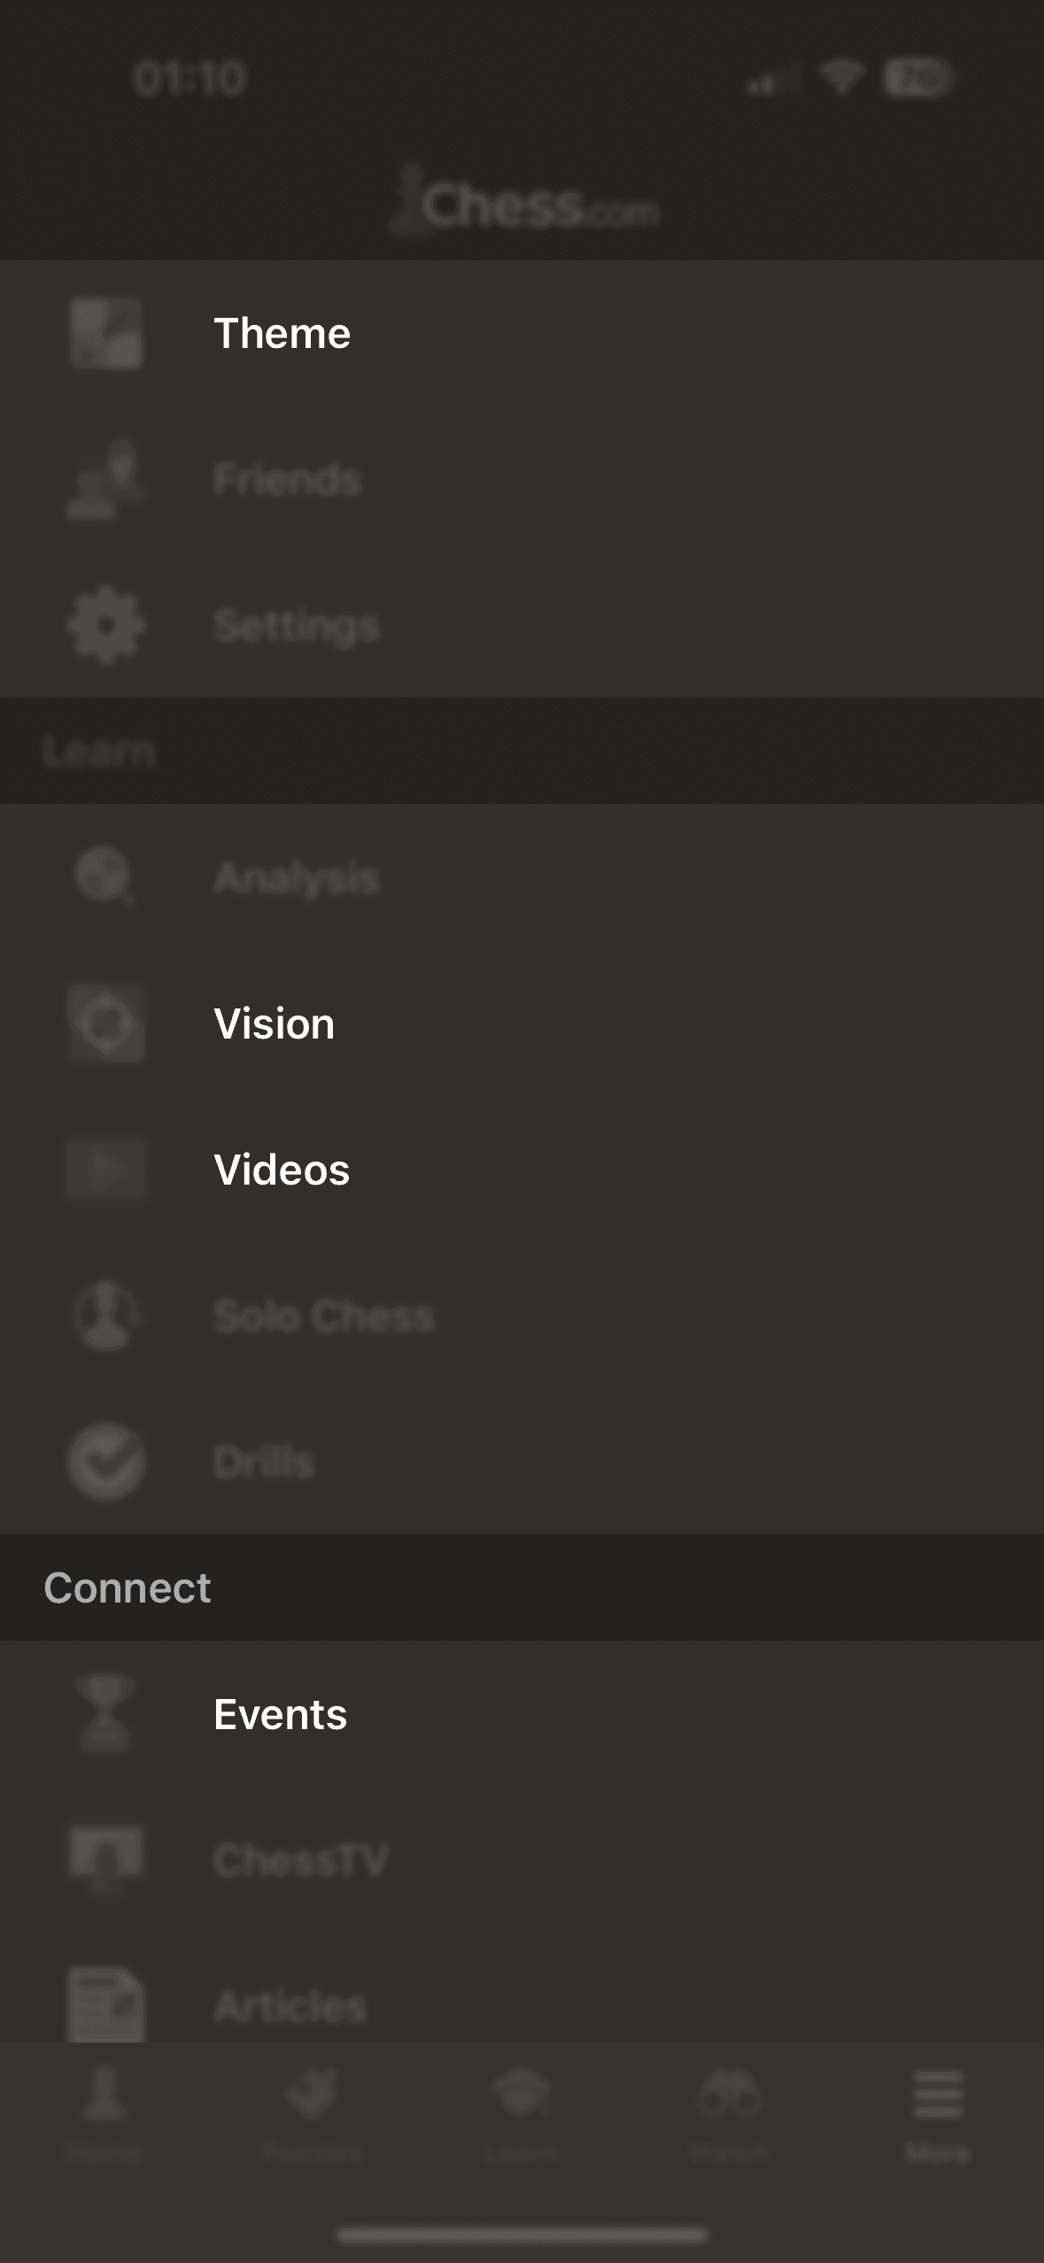Tap the Vision target icon
This screenshot has height=2263, width=1044.
[105, 1023]
